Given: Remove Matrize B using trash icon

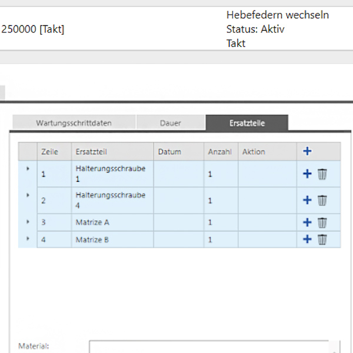Looking at the screenshot, I should pos(322,239).
